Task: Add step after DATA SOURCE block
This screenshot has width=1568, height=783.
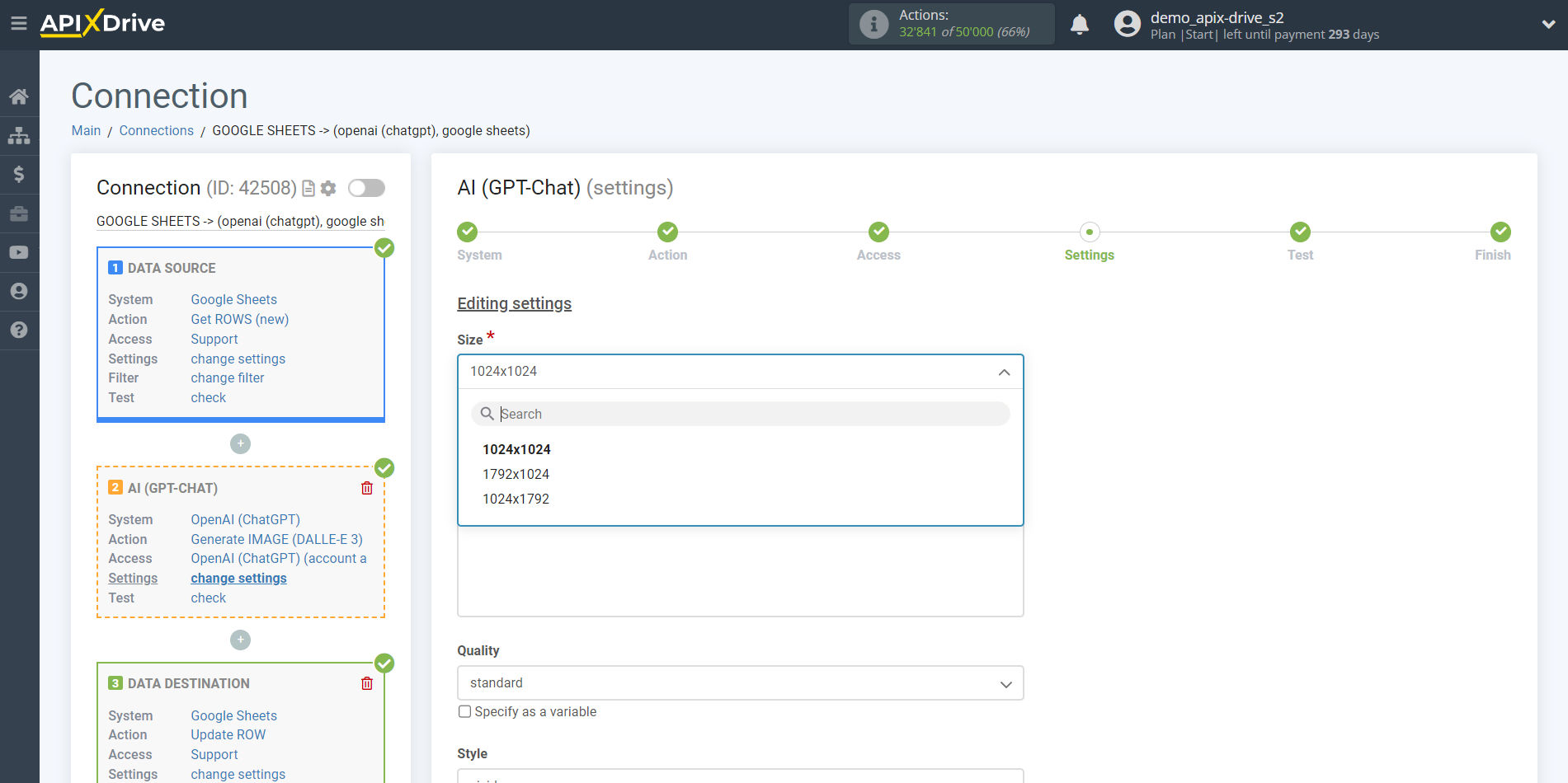Action: pyautogui.click(x=240, y=443)
